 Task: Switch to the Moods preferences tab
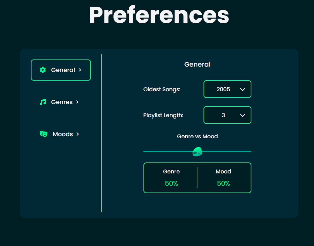point(63,134)
